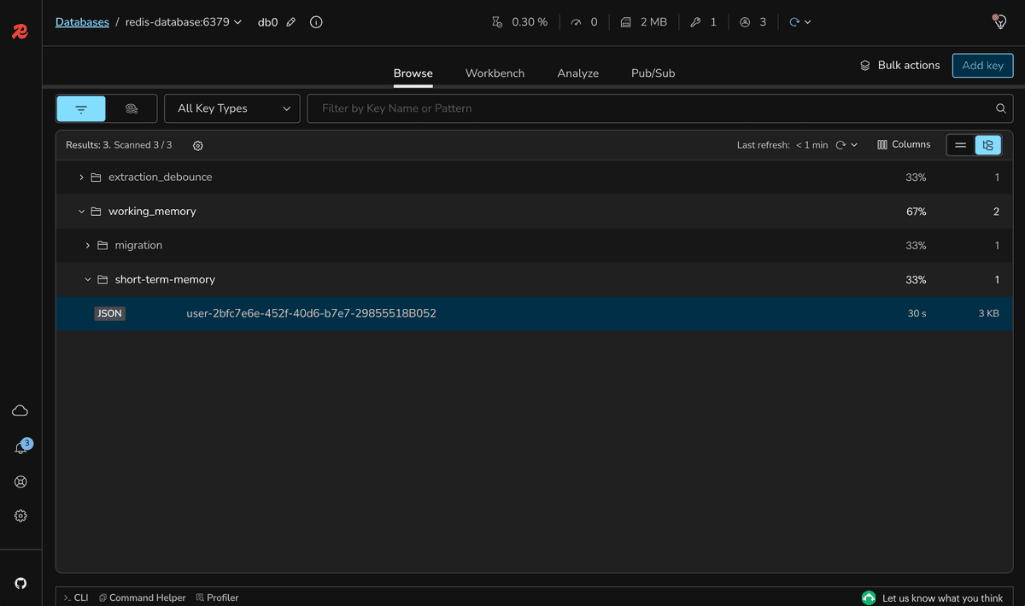
Task: Open the CLI panel
Action: 75,597
